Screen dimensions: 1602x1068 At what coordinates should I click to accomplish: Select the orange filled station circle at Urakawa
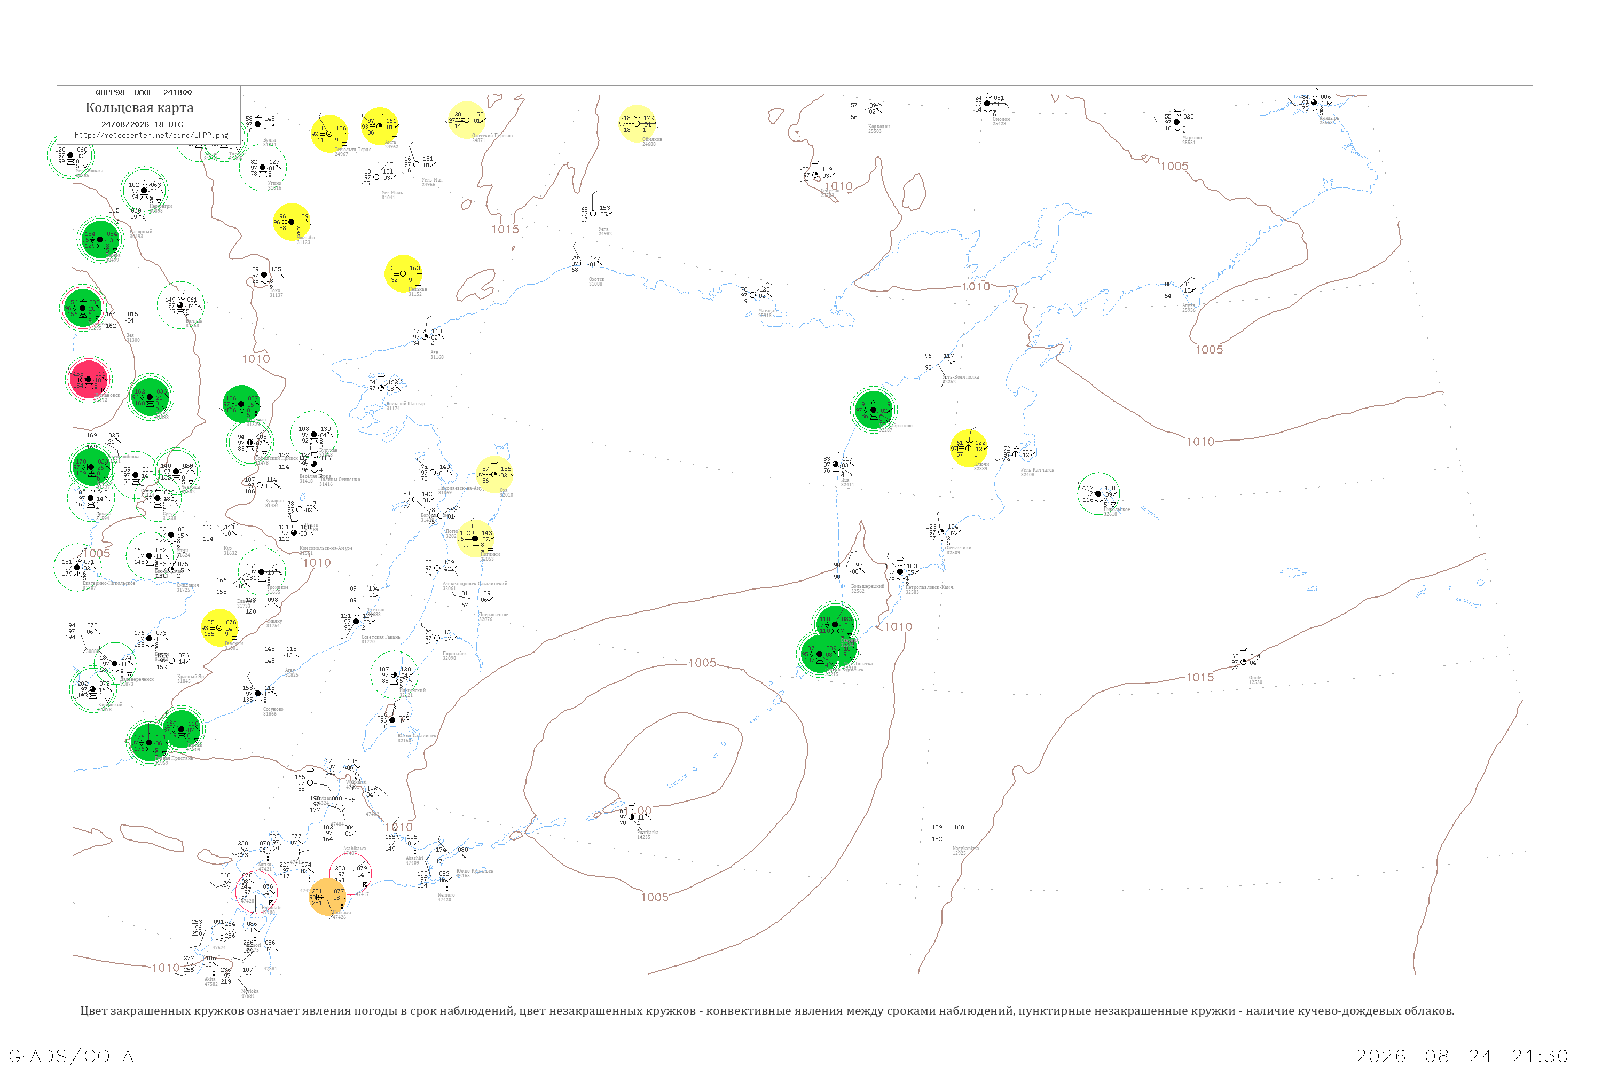pyautogui.click(x=328, y=897)
